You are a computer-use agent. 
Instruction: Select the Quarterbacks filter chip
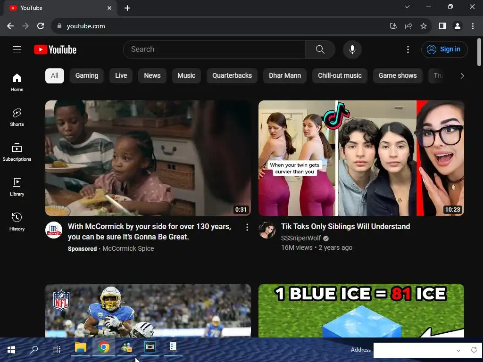coord(232,76)
